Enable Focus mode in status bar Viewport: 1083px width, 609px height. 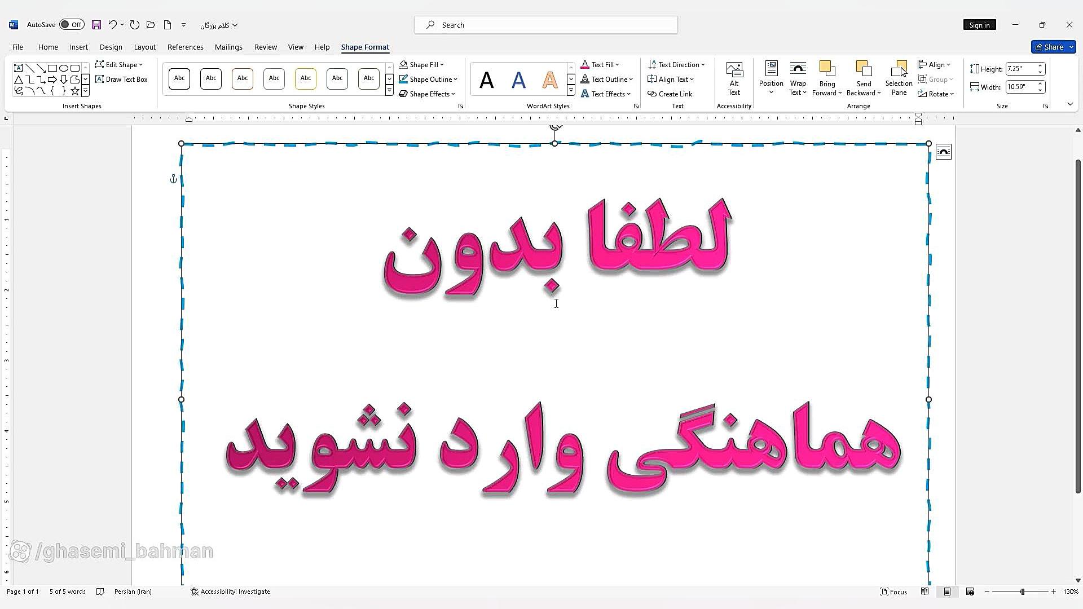click(x=893, y=592)
